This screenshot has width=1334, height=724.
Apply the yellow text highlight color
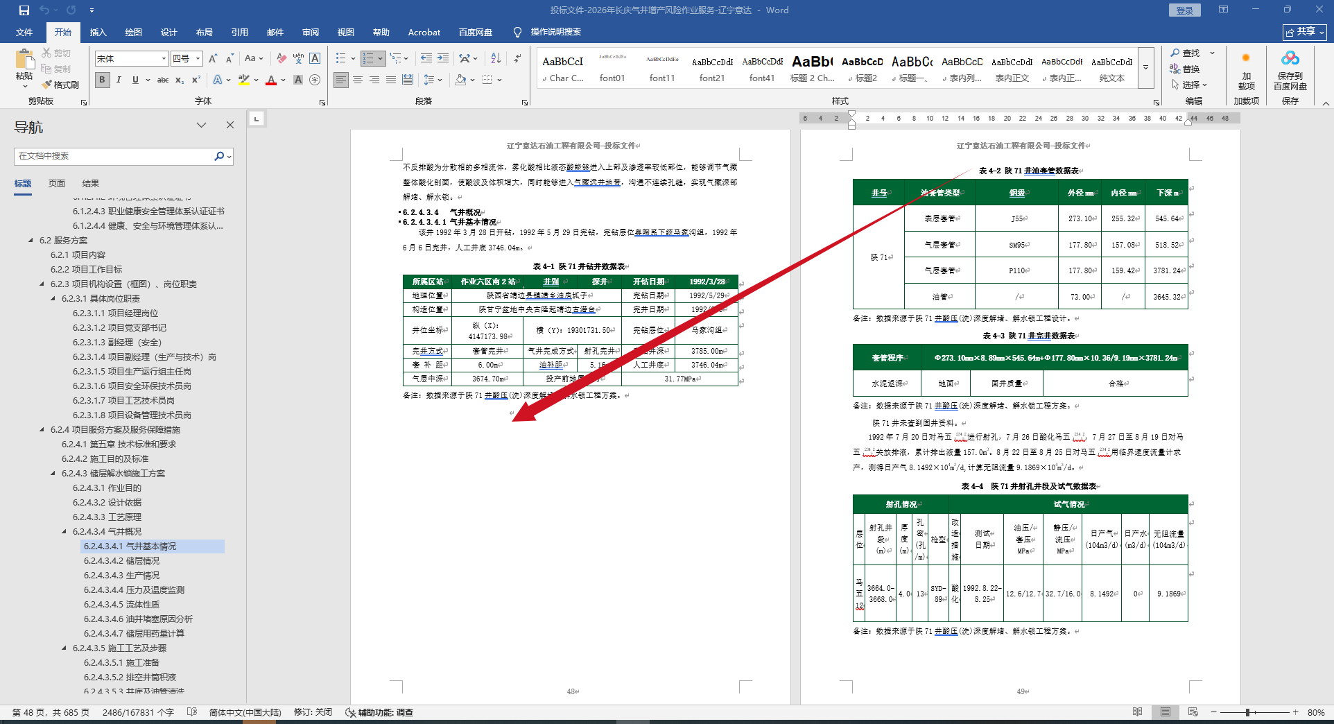[x=244, y=80]
